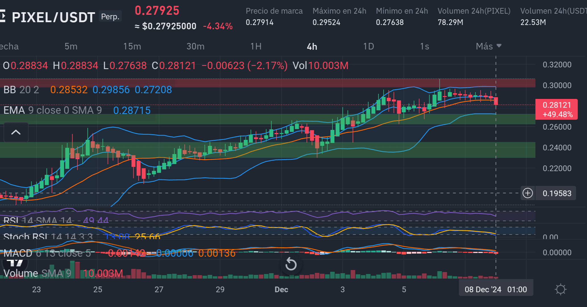
Task: Switch to 1H timeframe
Action: [256, 46]
